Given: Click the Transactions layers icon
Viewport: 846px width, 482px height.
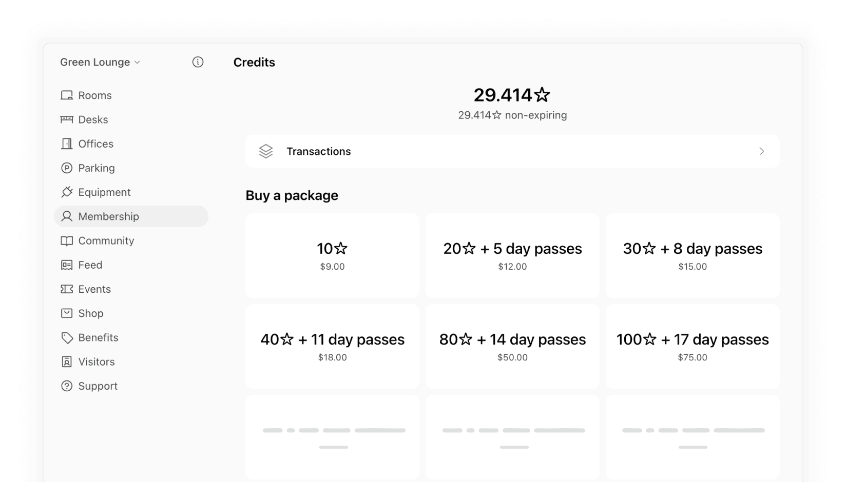Looking at the screenshot, I should coord(266,151).
